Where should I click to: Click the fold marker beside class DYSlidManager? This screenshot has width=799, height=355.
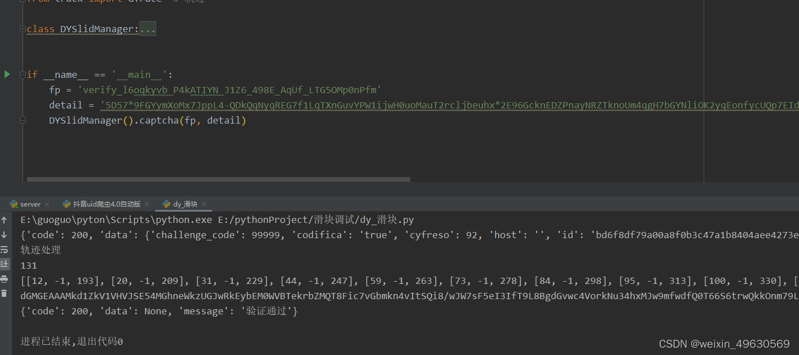23,29
